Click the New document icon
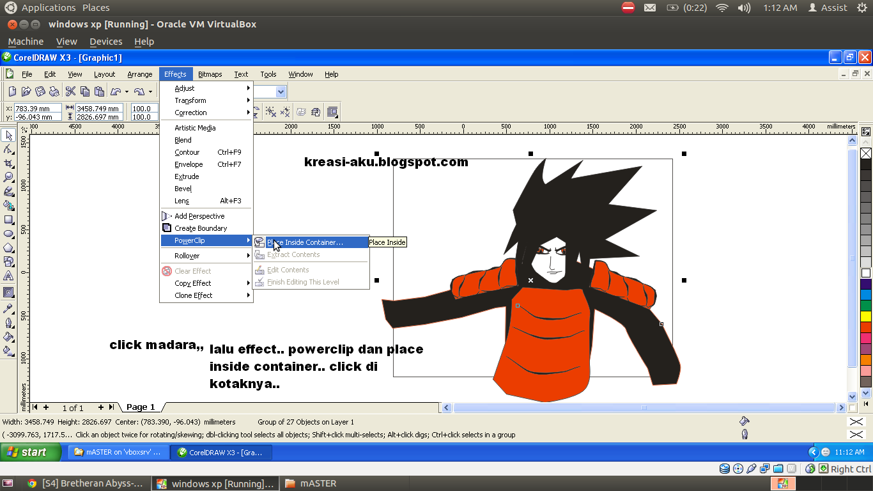This screenshot has height=491, width=873. click(12, 91)
